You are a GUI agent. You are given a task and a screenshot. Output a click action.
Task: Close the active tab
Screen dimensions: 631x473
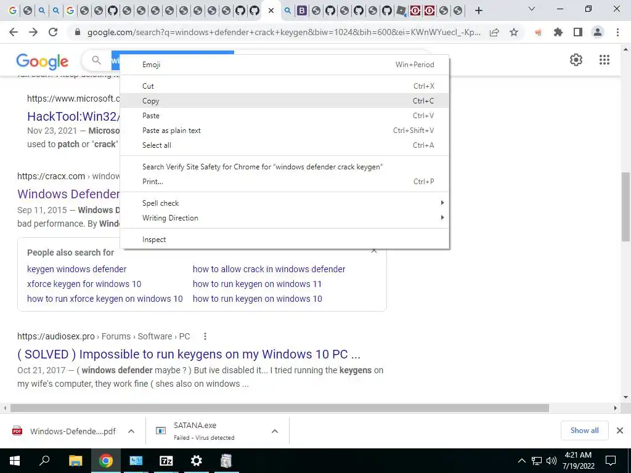[271, 11]
